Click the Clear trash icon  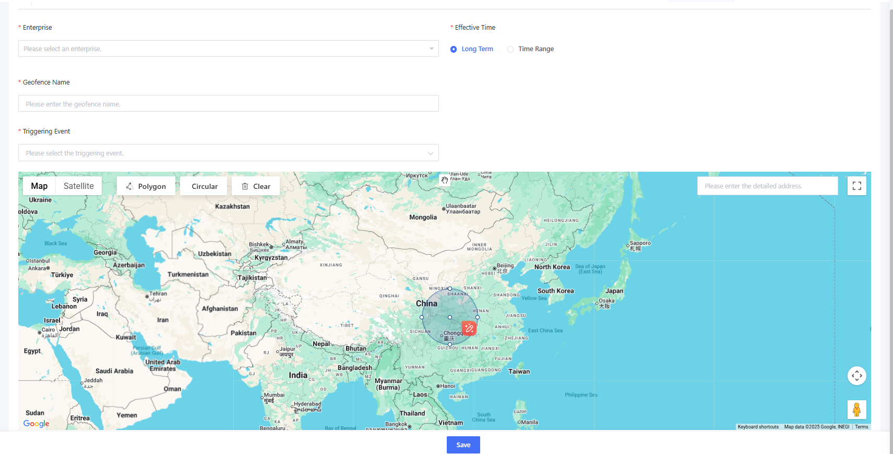click(245, 186)
